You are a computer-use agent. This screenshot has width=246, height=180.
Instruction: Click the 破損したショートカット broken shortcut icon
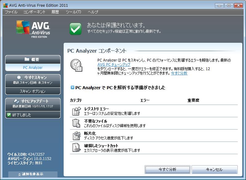coord(76,148)
